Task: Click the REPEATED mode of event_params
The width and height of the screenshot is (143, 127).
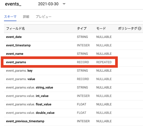Action: point(104,62)
